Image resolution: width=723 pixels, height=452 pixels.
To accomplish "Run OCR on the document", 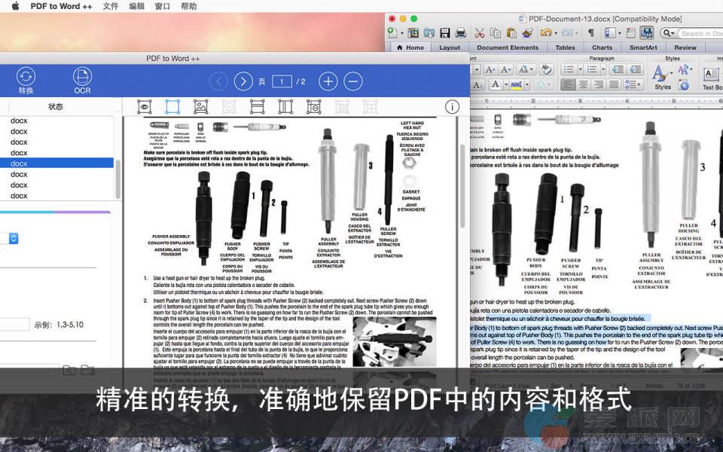I will 82,80.
